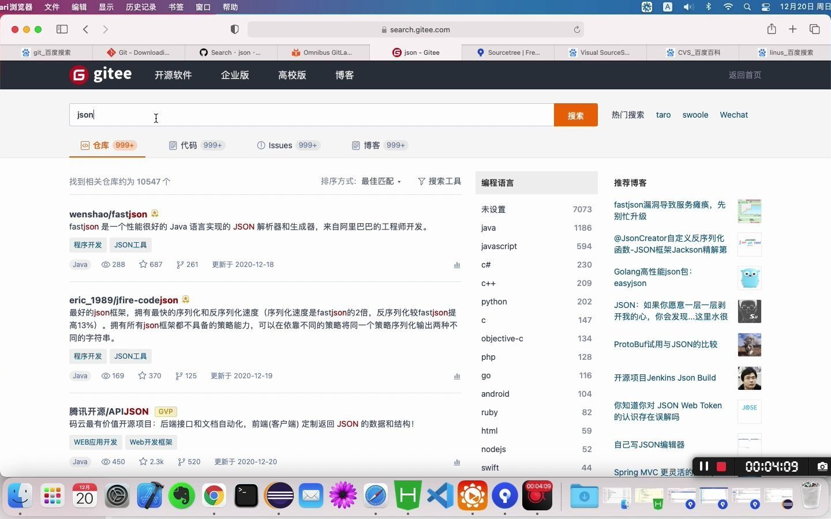Click the JSON工具 tag under fastjson
This screenshot has width=831, height=519.
point(130,245)
